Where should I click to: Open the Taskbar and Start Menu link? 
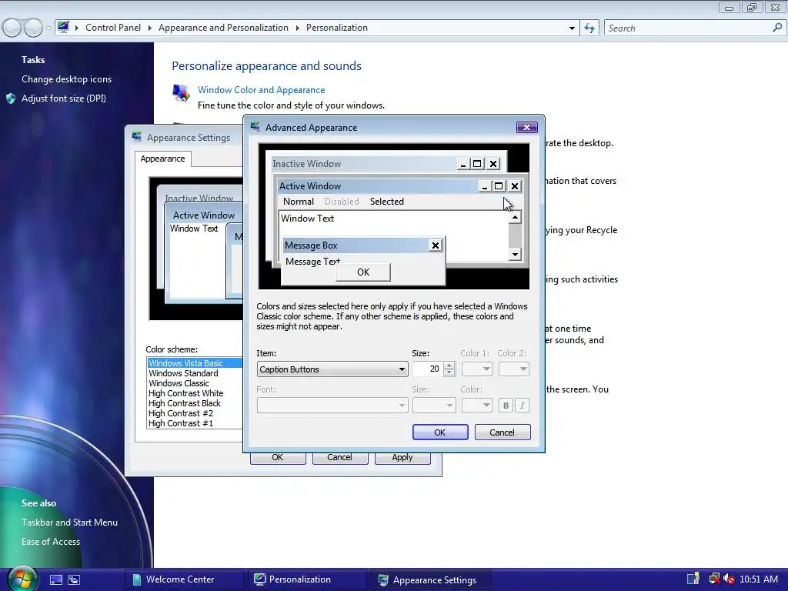click(x=69, y=523)
